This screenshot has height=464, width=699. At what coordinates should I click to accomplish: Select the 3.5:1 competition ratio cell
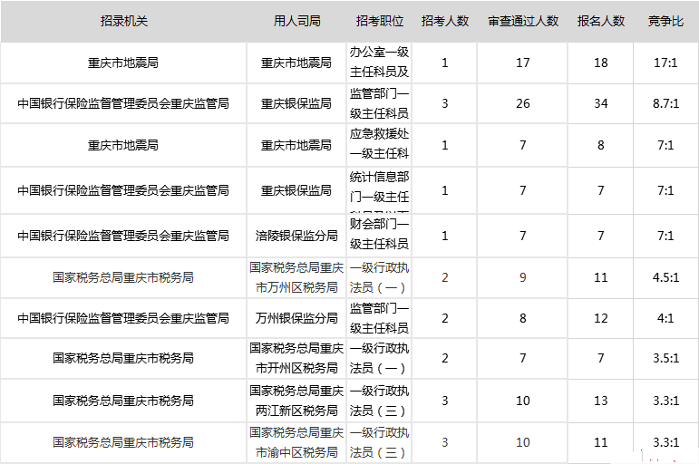(665, 358)
